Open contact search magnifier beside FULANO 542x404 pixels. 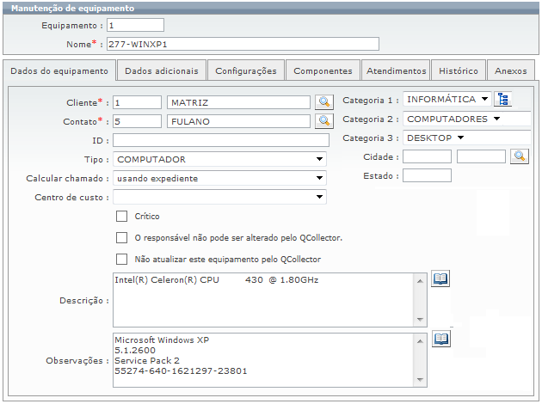tap(323, 121)
